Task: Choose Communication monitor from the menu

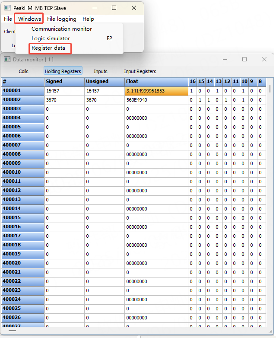Action: 62,29
